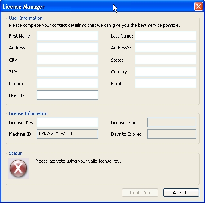Select the Last Name input box

pos(166,36)
